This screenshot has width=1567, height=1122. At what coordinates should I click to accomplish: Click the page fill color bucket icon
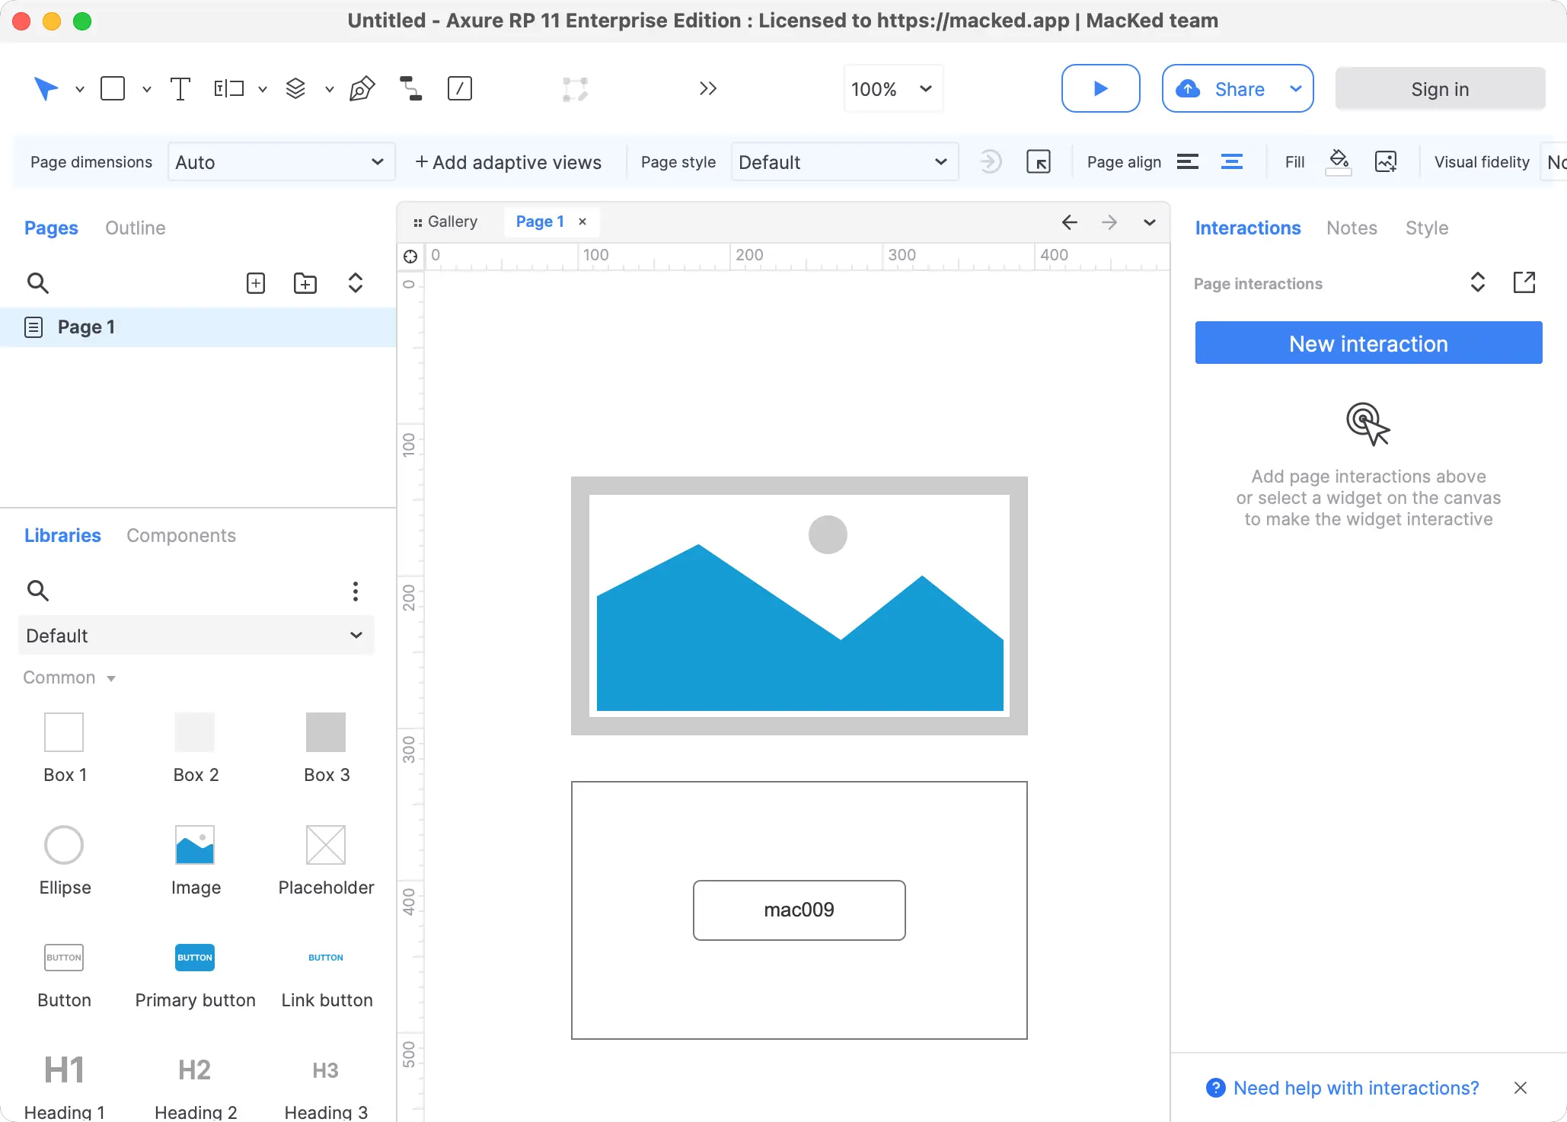coord(1339,161)
